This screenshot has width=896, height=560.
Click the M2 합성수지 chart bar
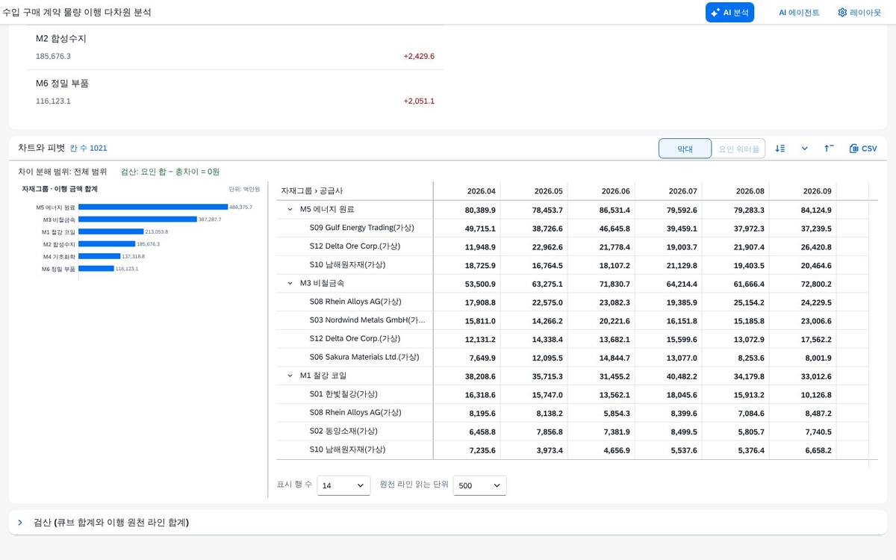pos(107,244)
